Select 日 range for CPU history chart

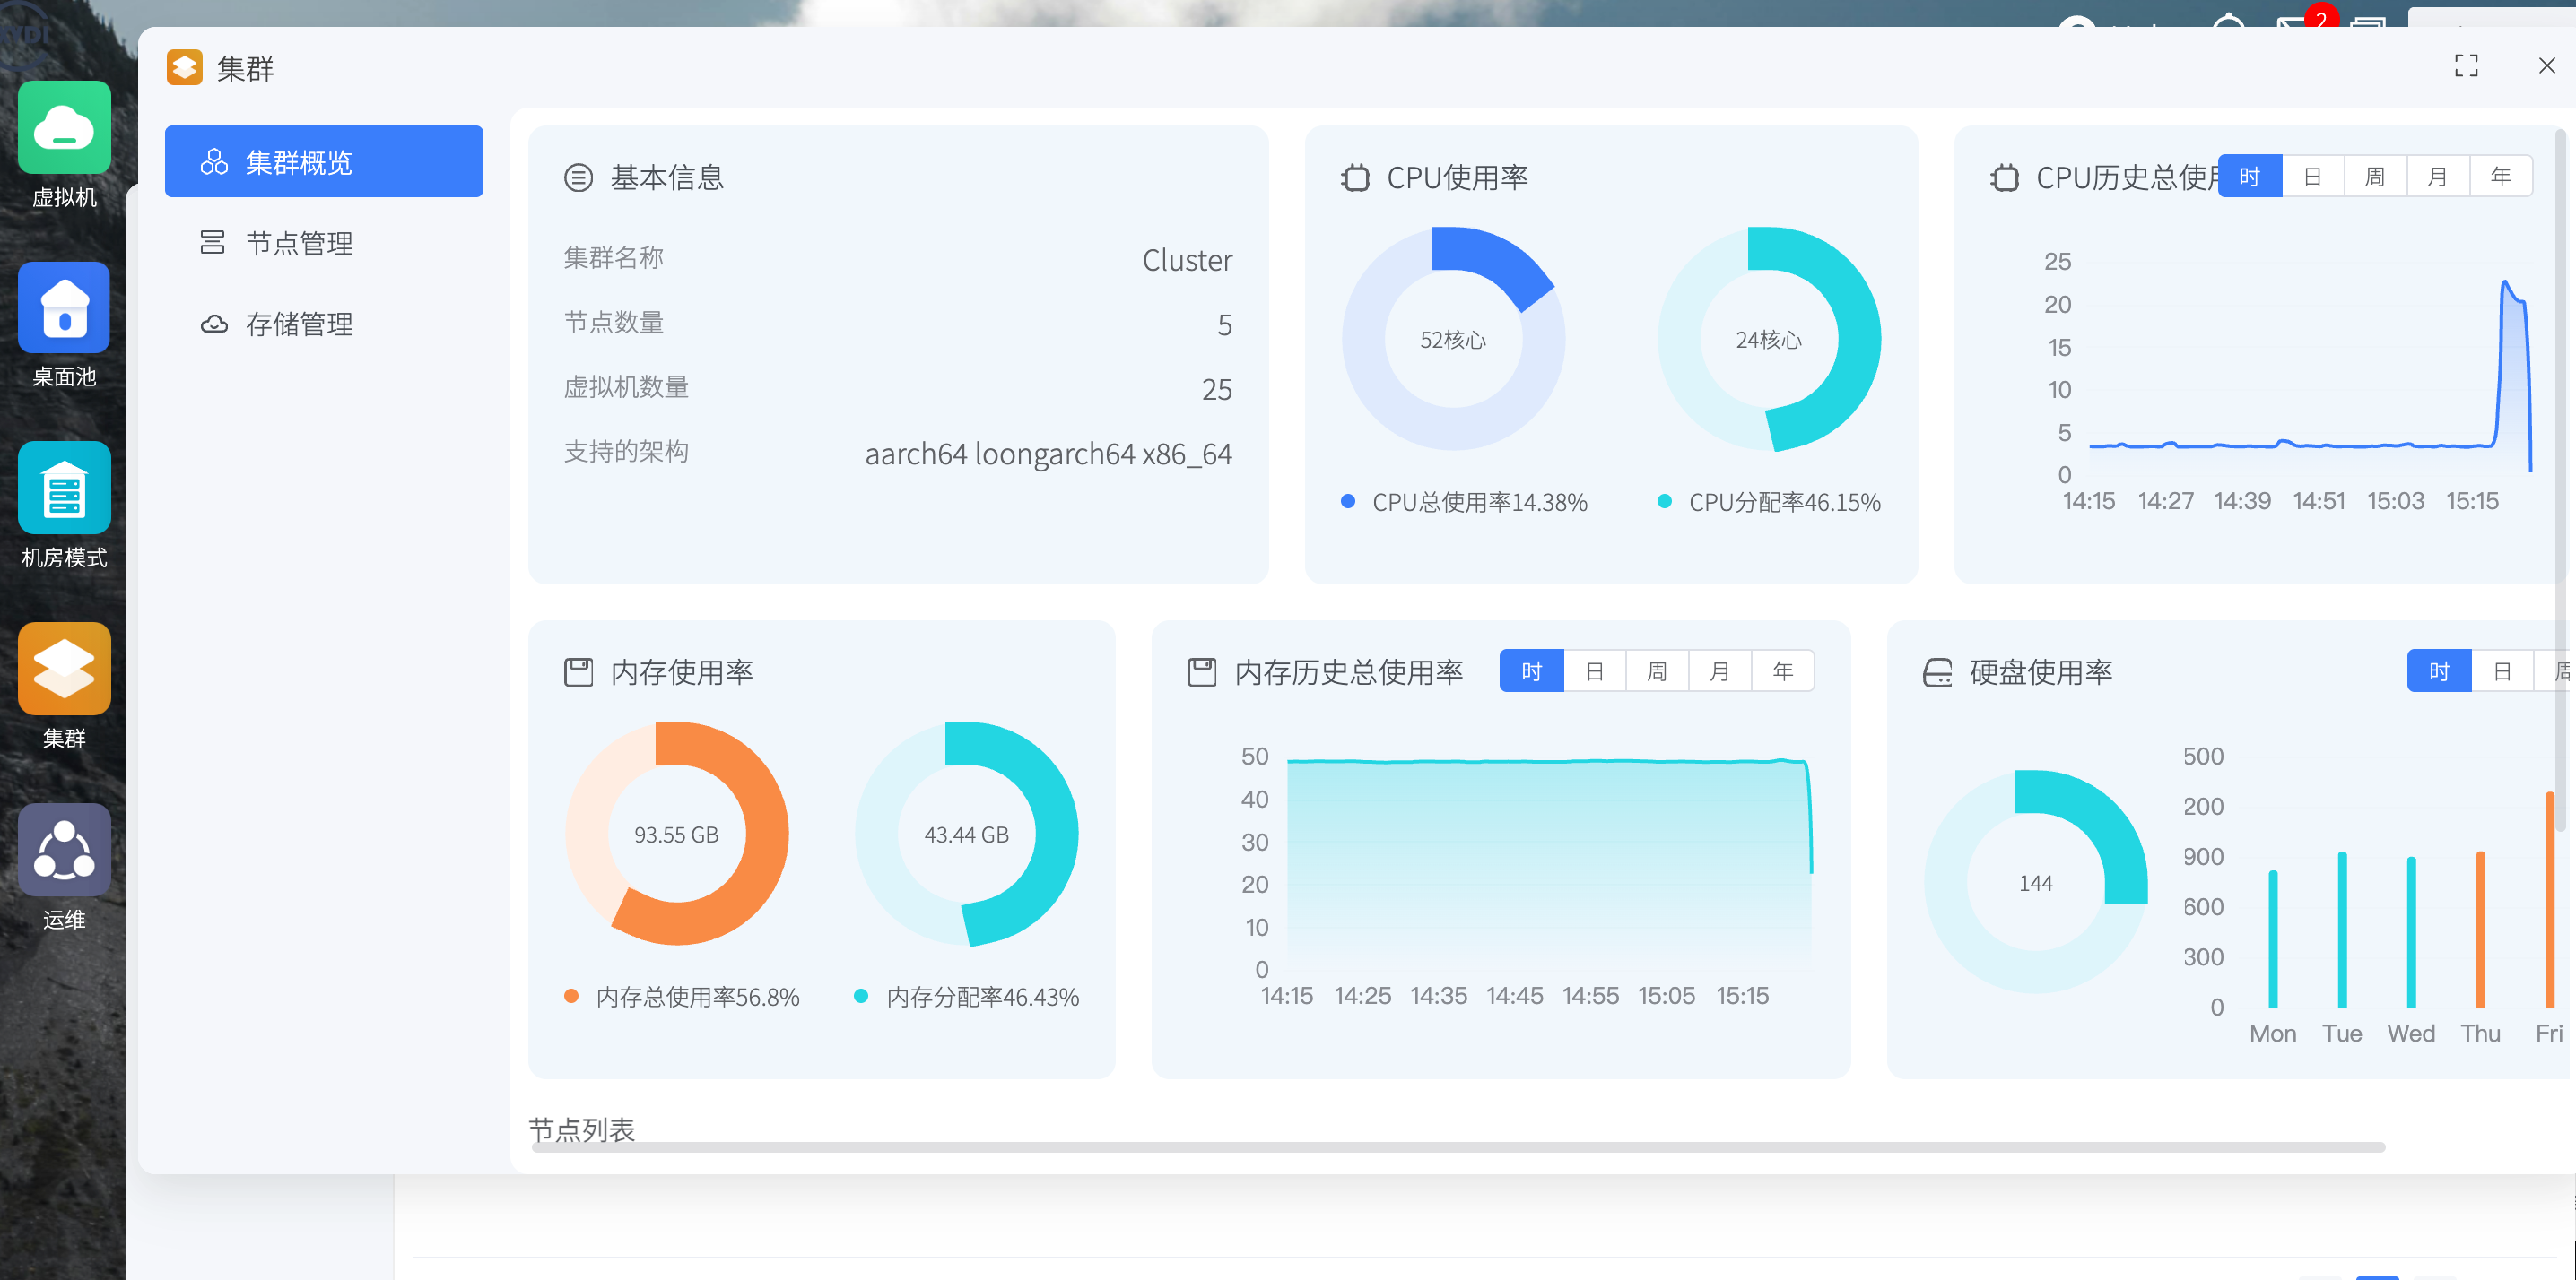tap(2313, 177)
